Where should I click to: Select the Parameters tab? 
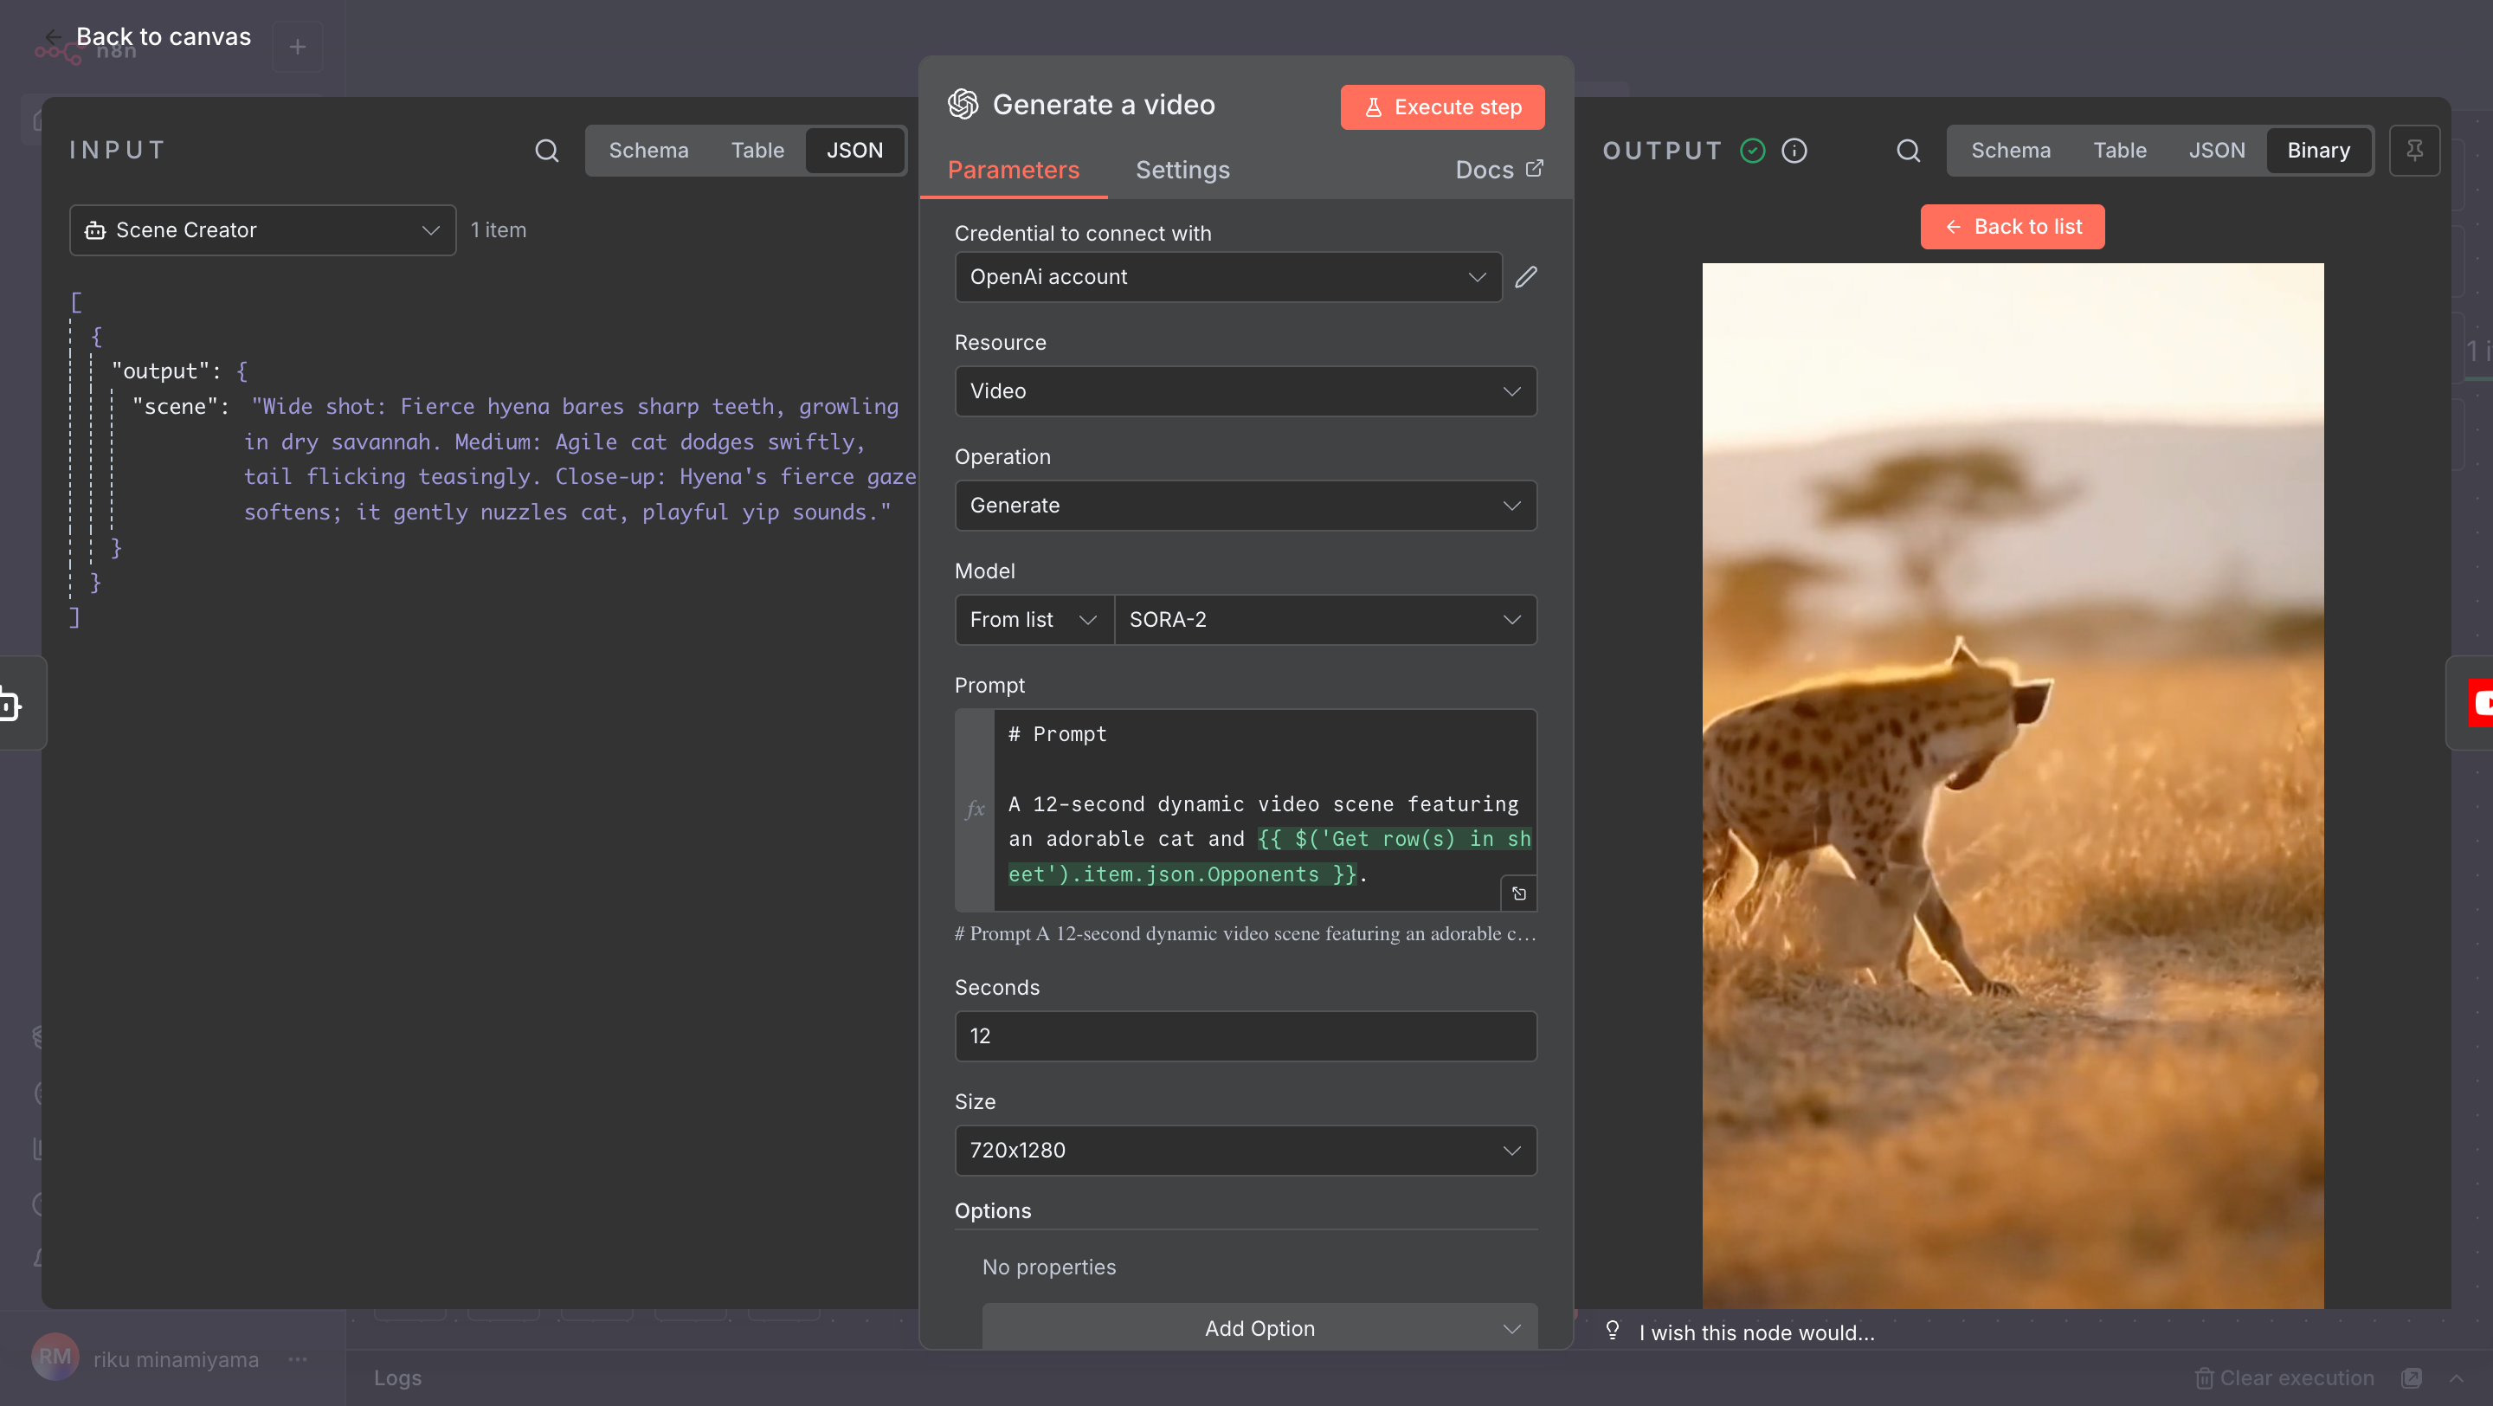coord(1012,170)
